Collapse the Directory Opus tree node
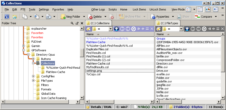The width and height of the screenshot is (226, 110). click(x=29, y=55)
